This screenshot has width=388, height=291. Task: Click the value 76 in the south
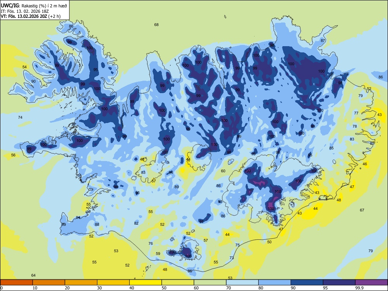(151, 244)
